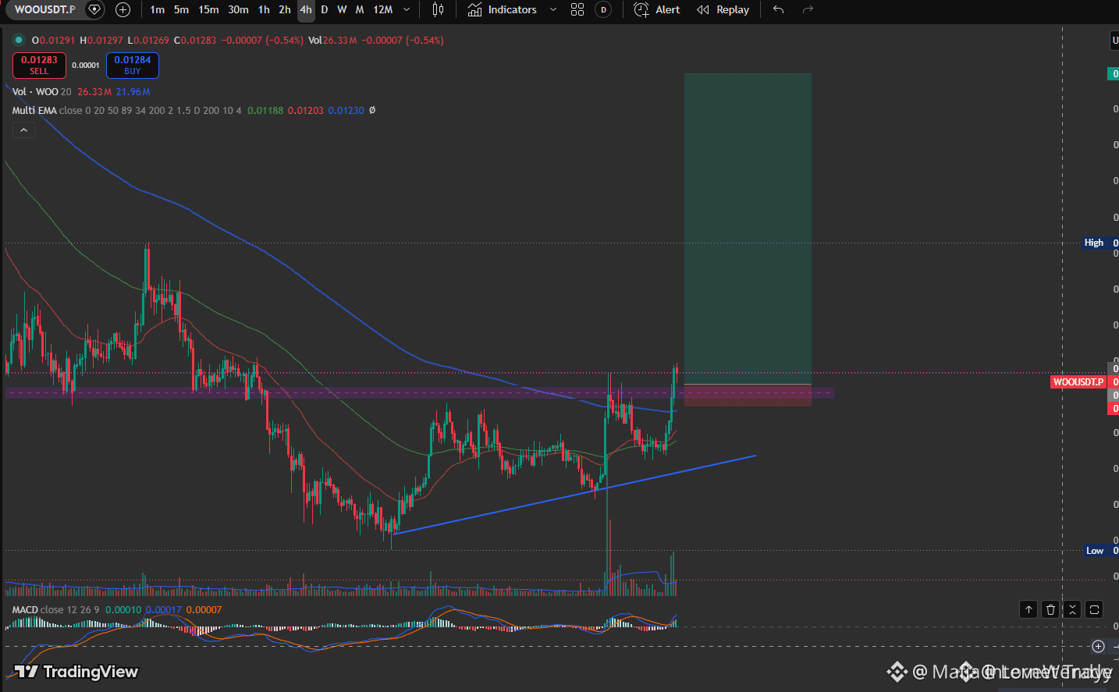Click the 0.01284 BUY button

[133, 66]
